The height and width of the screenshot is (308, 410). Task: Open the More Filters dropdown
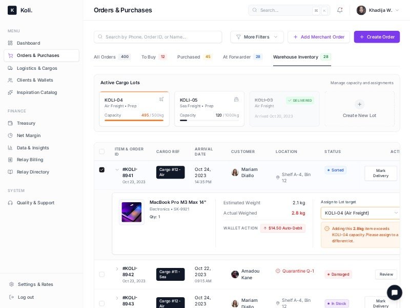coord(257,37)
